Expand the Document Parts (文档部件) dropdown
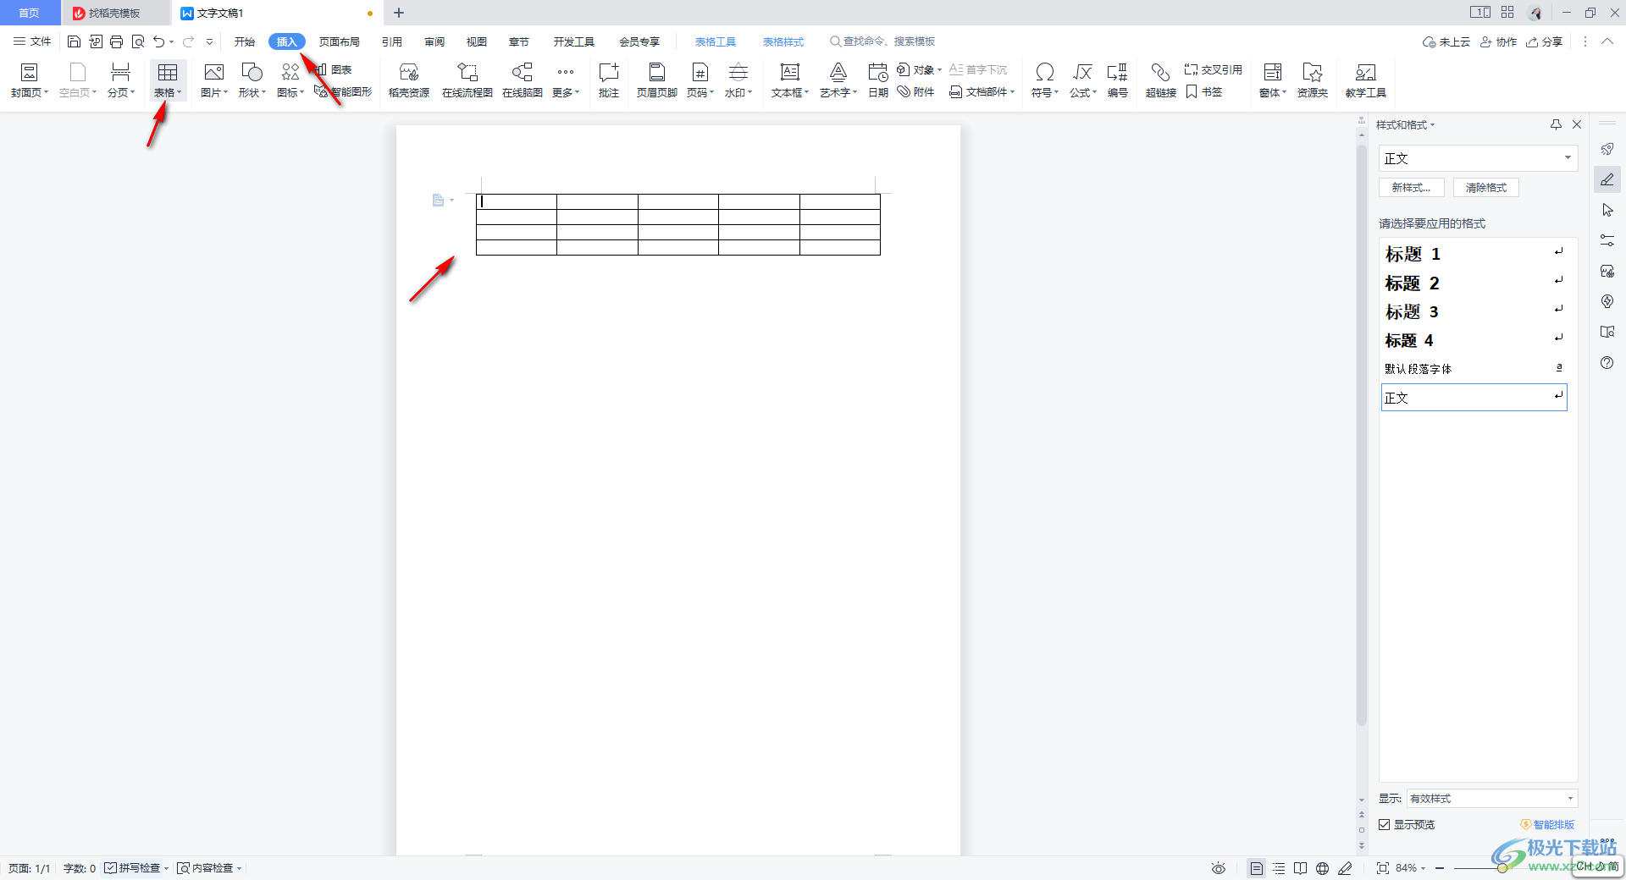 pyautogui.click(x=982, y=91)
